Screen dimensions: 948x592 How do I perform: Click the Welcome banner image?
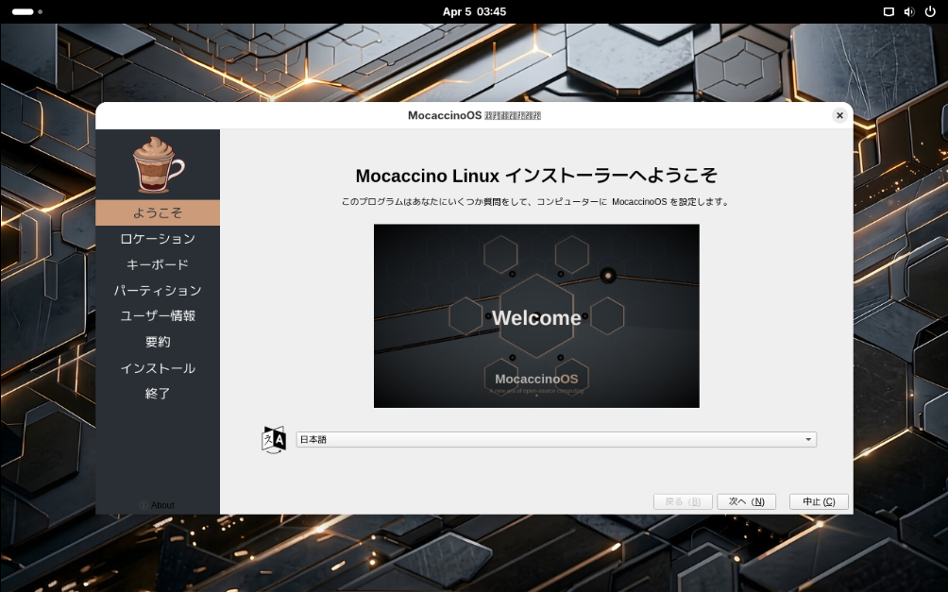(x=536, y=315)
